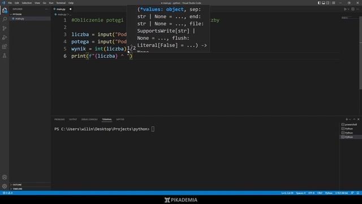
Task: Split the editor to the right
Action: coord(353,9)
